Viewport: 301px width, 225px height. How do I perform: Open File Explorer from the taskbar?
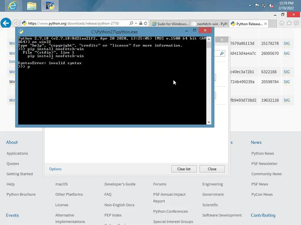point(31,6)
